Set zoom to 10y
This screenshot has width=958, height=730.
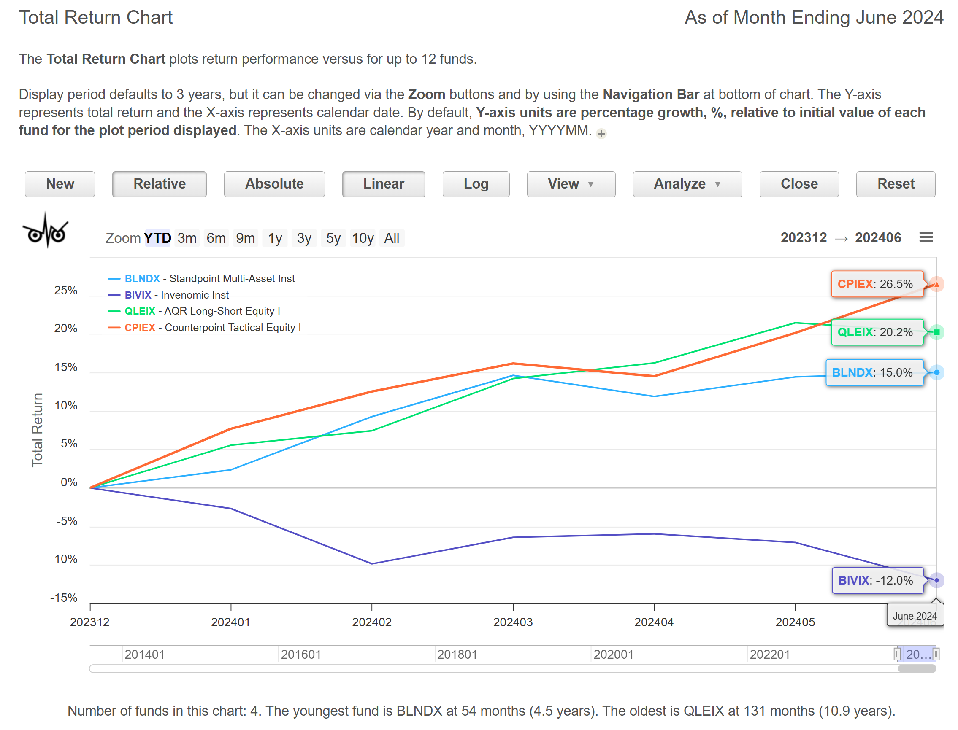tap(363, 238)
